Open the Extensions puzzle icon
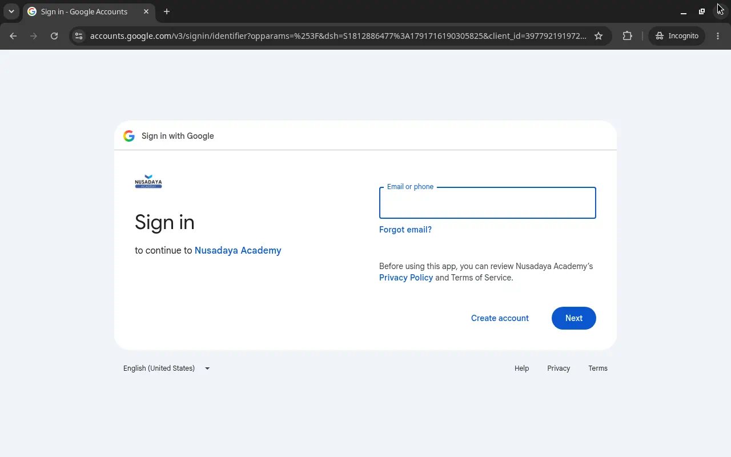Screen dimensions: 731x457 click(628, 36)
